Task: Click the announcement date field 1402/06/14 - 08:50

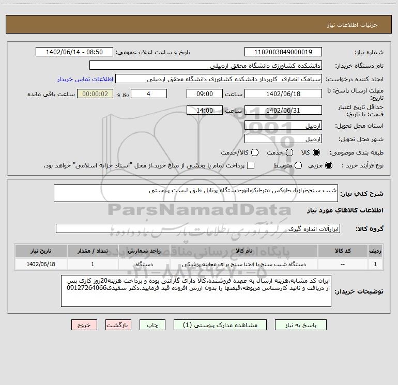Action: (x=74, y=52)
